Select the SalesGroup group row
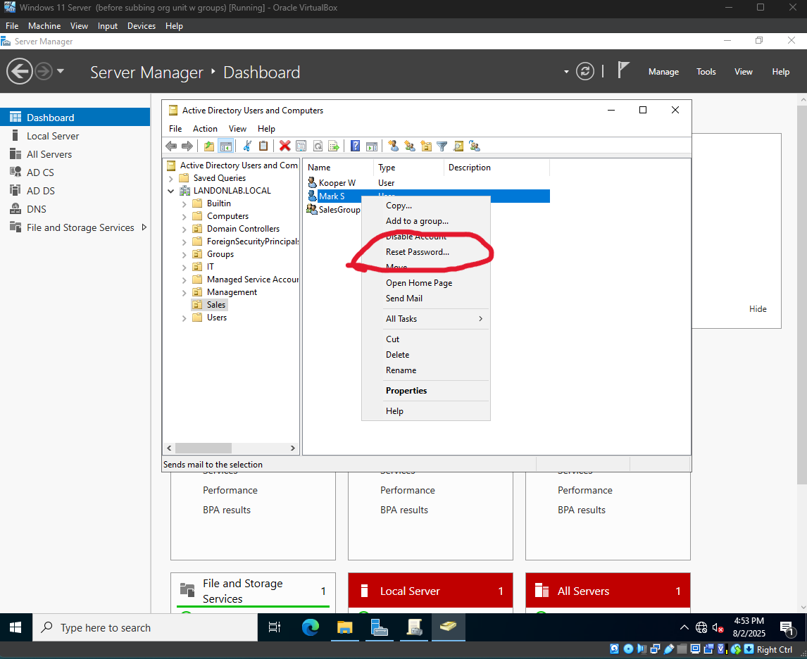This screenshot has width=807, height=659. (339, 209)
